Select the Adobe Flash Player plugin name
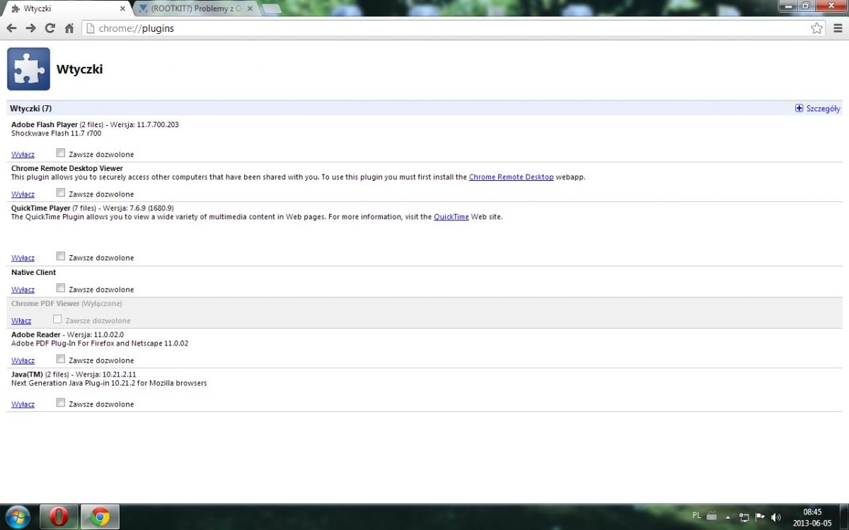 click(x=45, y=124)
